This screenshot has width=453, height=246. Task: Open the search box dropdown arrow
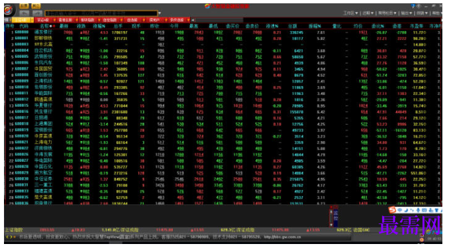point(159,13)
